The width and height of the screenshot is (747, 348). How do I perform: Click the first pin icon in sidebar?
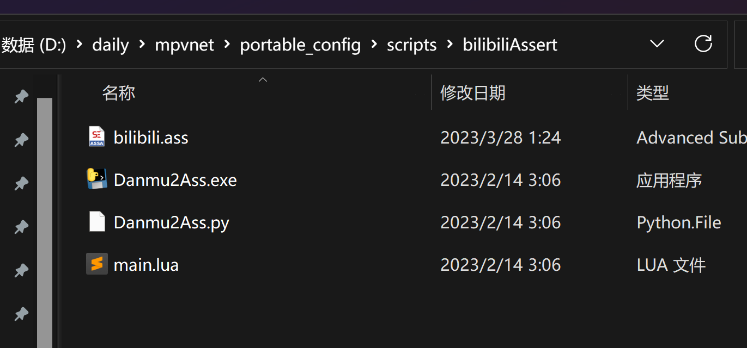pos(21,96)
